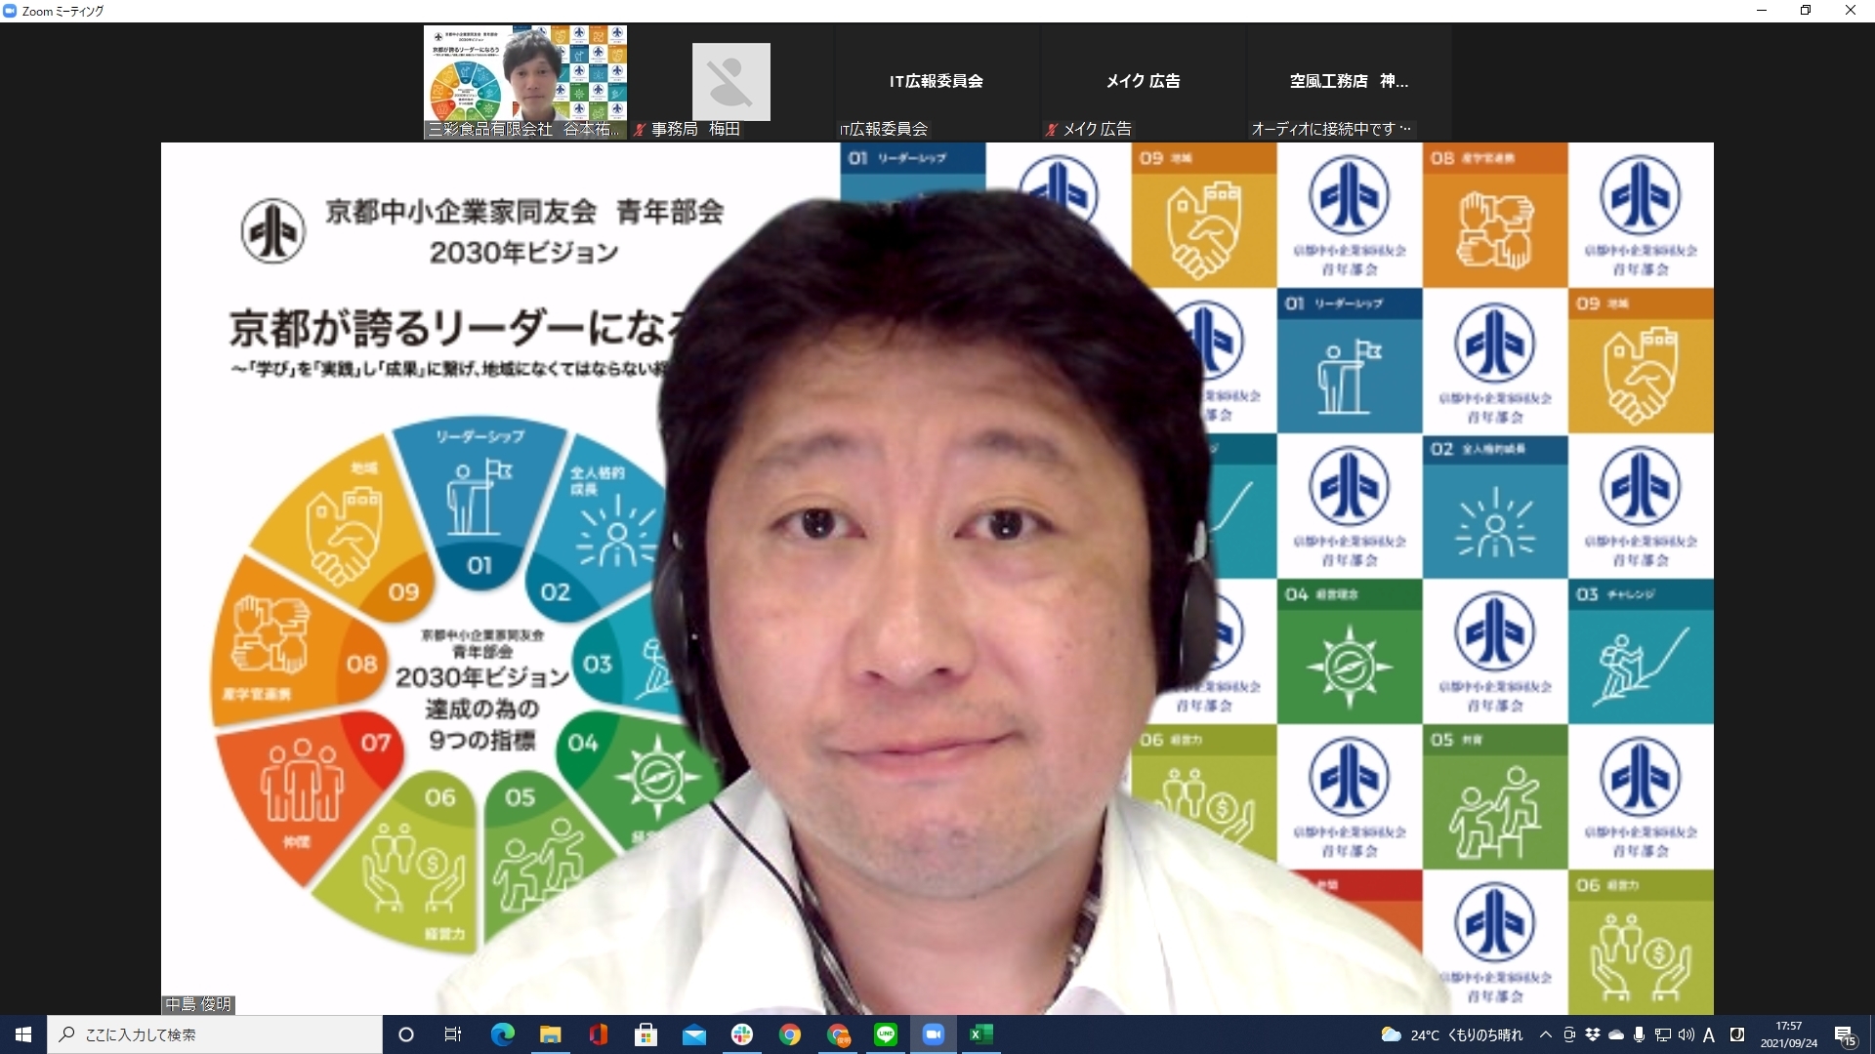
Task: Switch to Slack on the taskbar
Action: click(x=742, y=1034)
